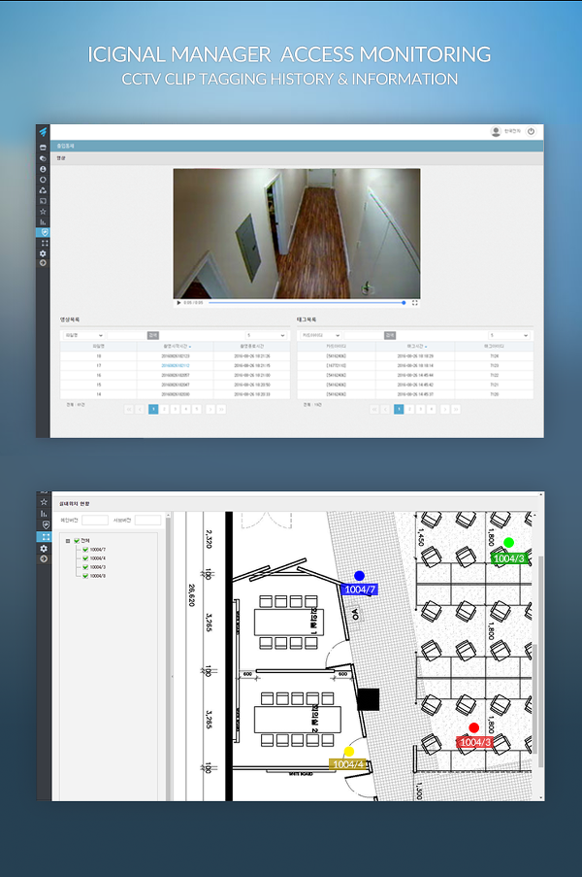This screenshot has width=582, height=877.
Task: Open the screen cast icon in top sidebar
Action: click(43, 201)
